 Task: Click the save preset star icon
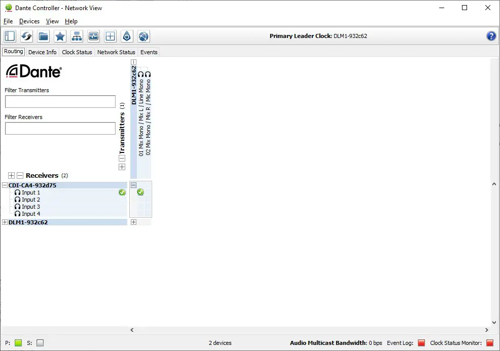tap(60, 36)
